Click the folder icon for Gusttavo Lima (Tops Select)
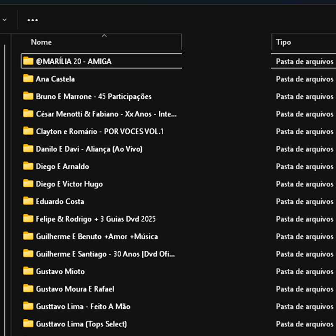Viewport: 336px width, 336px height. click(x=28, y=323)
